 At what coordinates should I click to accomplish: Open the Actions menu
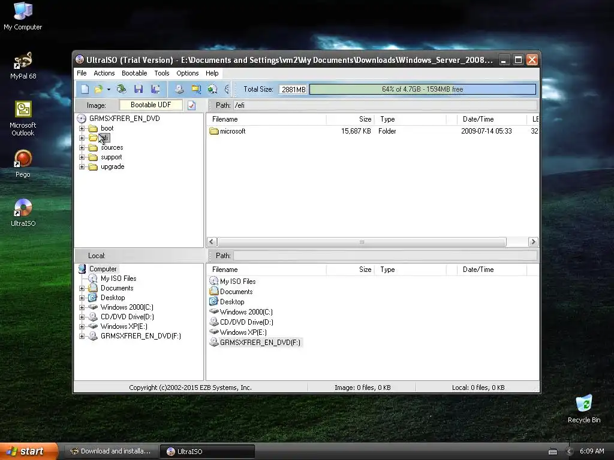[104, 73]
